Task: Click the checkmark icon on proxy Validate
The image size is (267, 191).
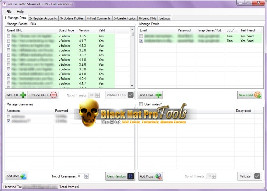Action: [x=257, y=176]
